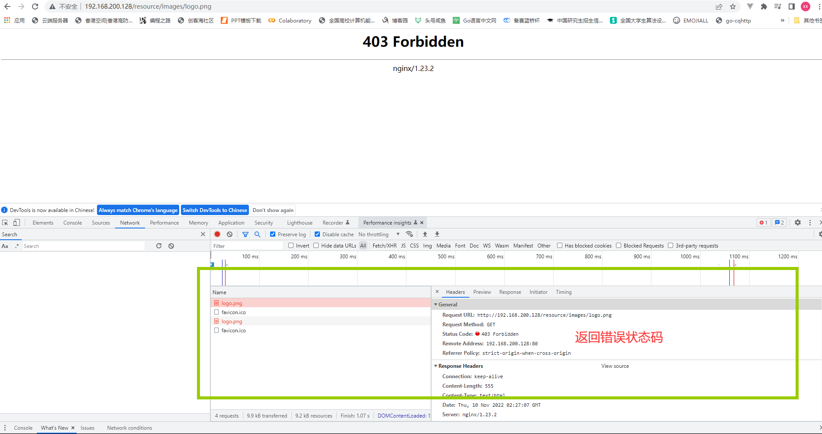Clear the network log
This screenshot has width=822, height=434.
pos(230,234)
